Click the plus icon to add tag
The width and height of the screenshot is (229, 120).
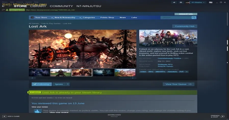point(187,72)
